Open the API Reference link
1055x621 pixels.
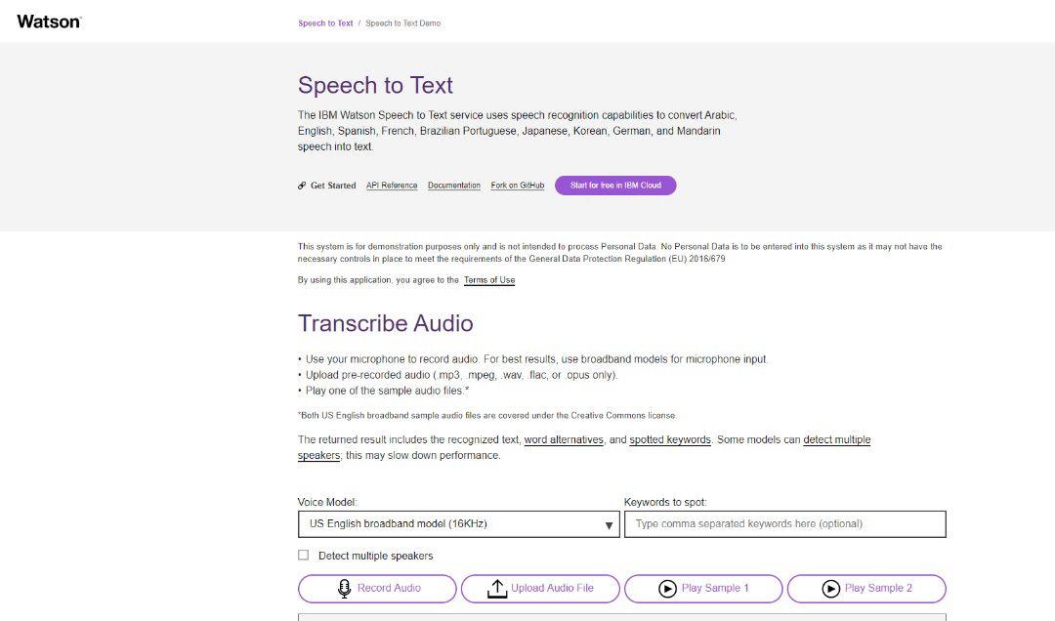click(392, 185)
